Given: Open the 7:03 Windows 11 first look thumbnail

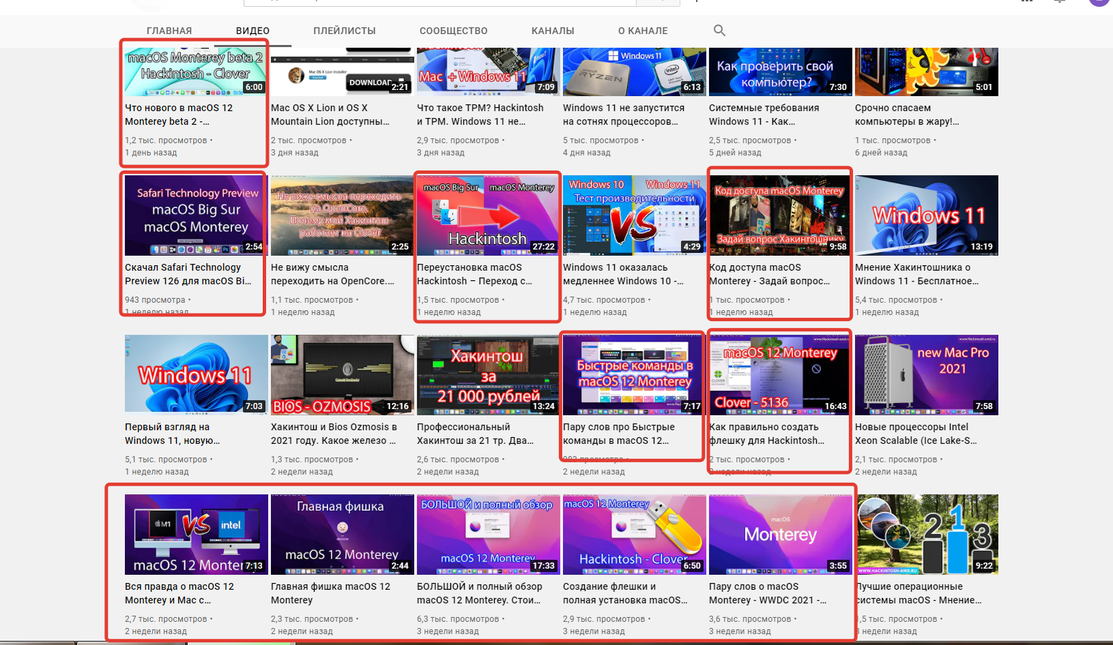Looking at the screenshot, I should 197,375.
